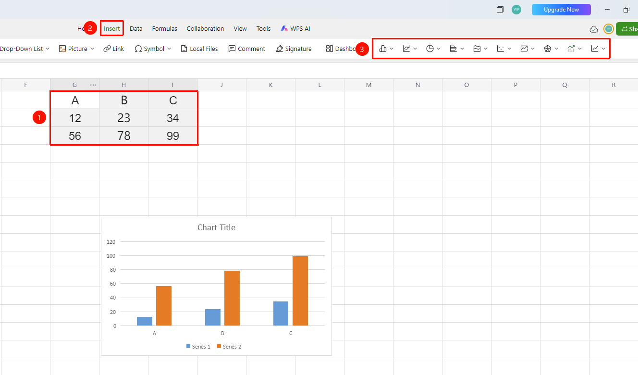Open the Dashboard feature

tap(341, 49)
